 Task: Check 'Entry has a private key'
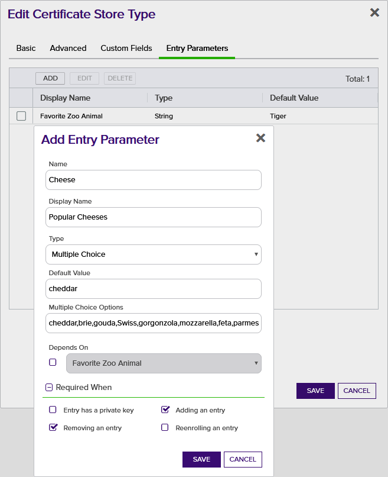53,410
